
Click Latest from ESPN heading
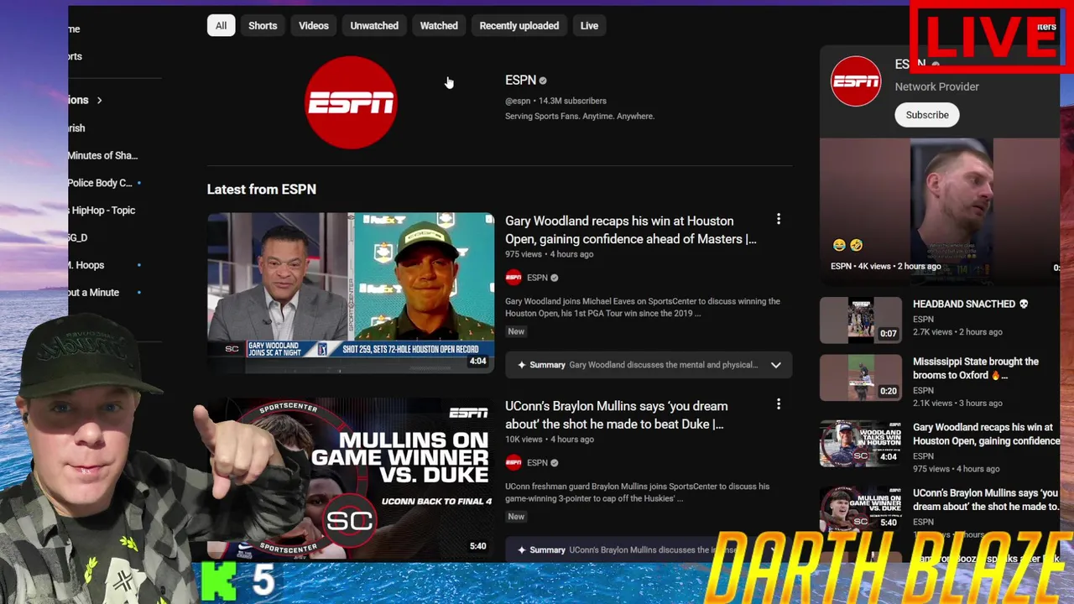coord(262,190)
